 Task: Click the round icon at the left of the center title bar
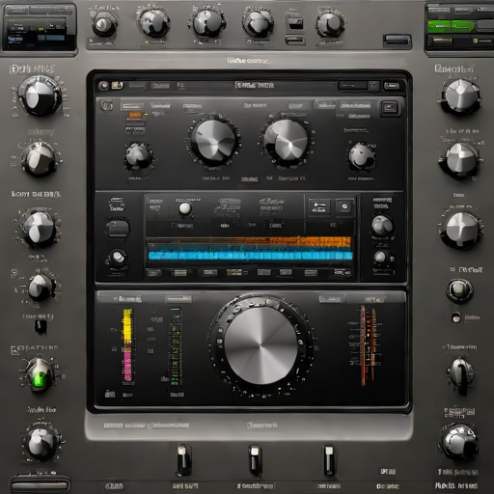pos(103,85)
